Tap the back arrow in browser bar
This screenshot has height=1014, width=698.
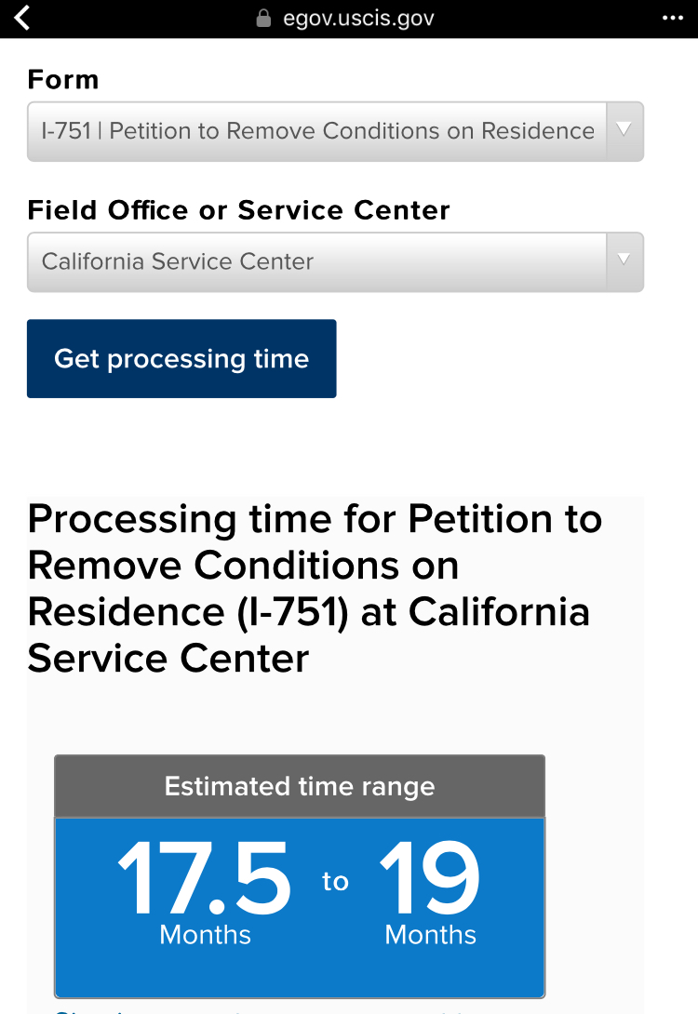pos(22,18)
